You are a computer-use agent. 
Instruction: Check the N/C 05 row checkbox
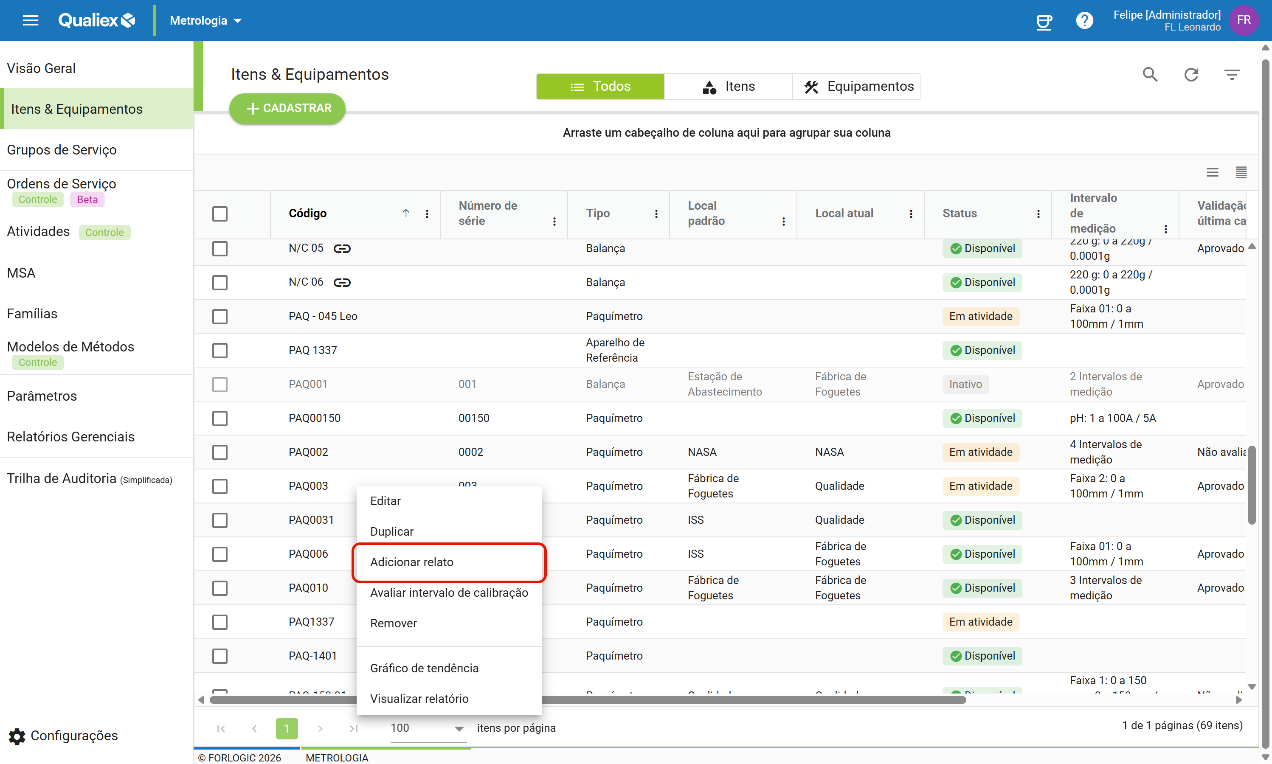point(220,249)
